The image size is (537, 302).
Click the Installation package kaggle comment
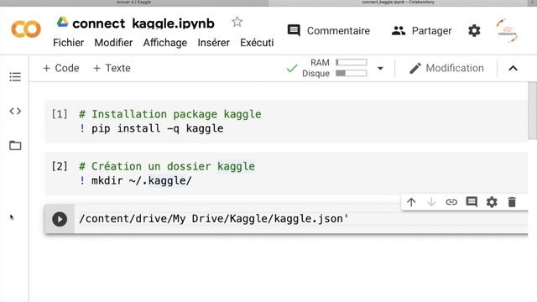pyautogui.click(x=170, y=114)
